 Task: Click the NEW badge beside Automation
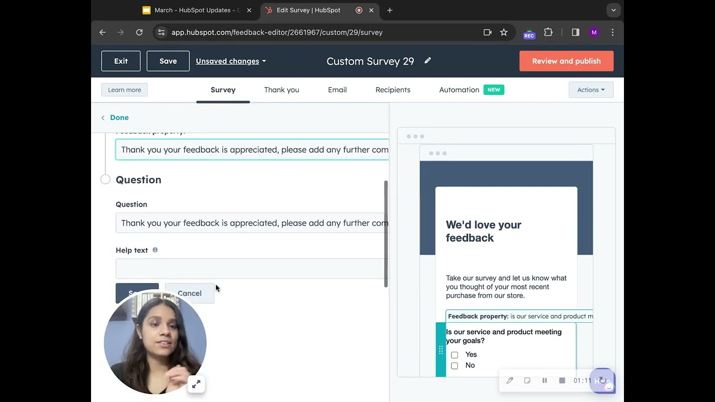[x=494, y=90]
